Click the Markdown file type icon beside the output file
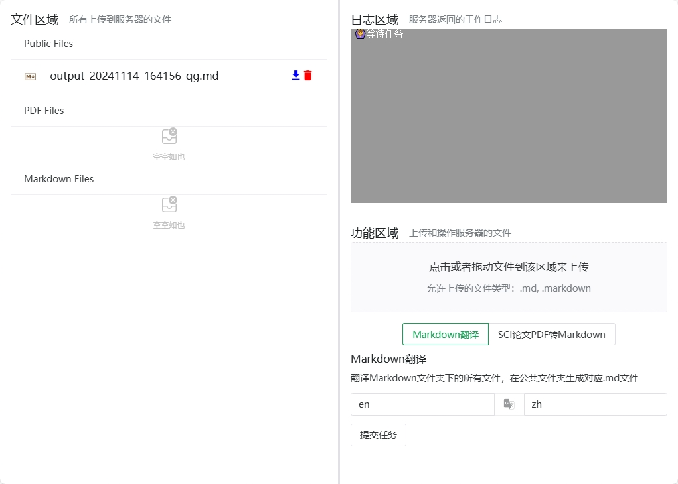 tap(30, 76)
